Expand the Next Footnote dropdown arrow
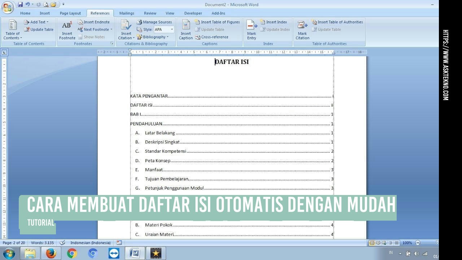This screenshot has height=260, width=462. (x=111, y=30)
